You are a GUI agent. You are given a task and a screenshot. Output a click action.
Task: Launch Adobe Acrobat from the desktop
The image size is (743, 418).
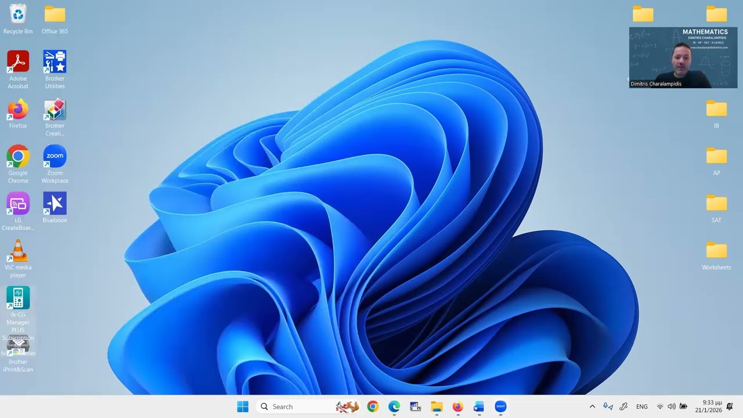tap(18, 70)
